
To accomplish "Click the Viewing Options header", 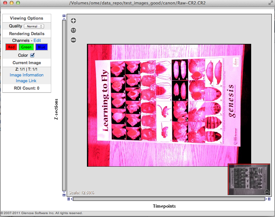I will point(27,18).
